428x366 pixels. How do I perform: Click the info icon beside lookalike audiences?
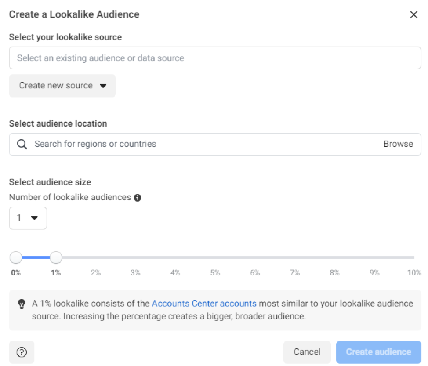tap(138, 198)
